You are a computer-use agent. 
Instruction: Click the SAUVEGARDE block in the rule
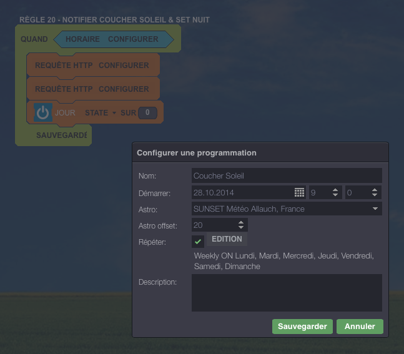pos(61,135)
